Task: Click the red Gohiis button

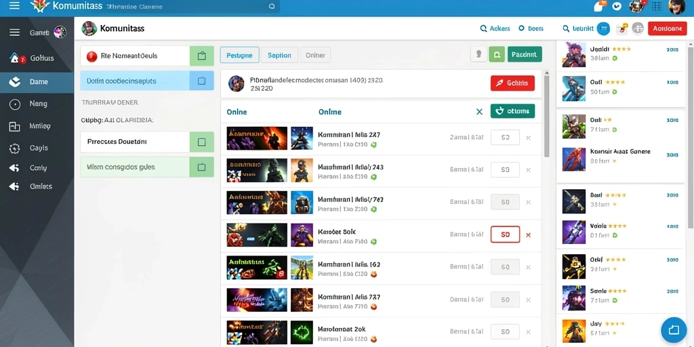Action: [512, 83]
